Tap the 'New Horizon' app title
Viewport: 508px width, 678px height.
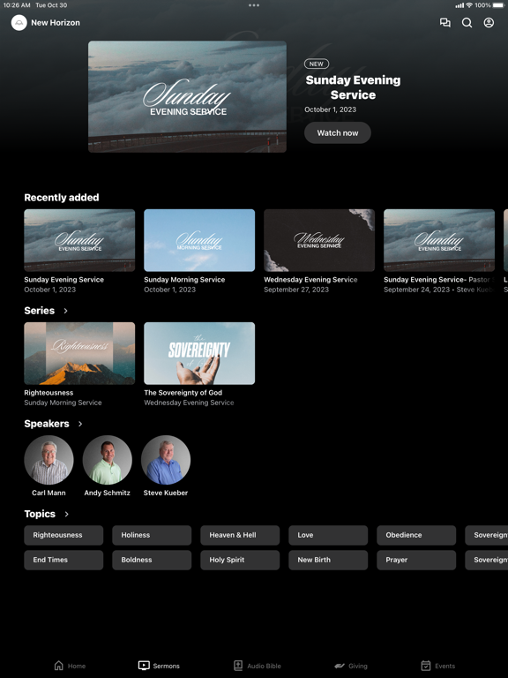[56, 22]
